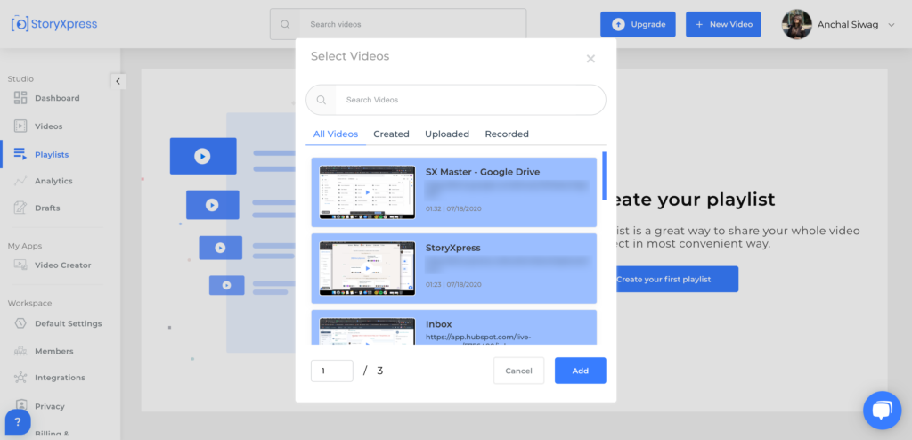The width and height of the screenshot is (912, 440).
Task: Select the Inbox video thumbnail
Action: pos(367,331)
